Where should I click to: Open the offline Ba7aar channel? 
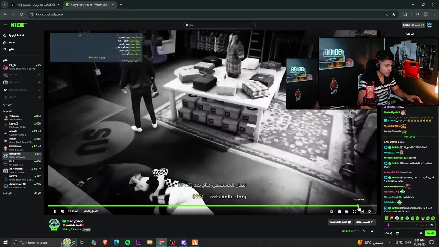click(22, 74)
